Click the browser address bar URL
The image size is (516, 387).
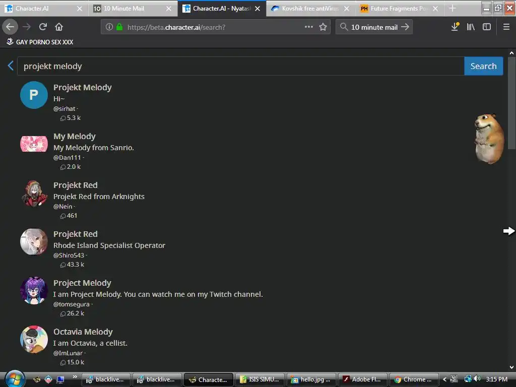[176, 27]
